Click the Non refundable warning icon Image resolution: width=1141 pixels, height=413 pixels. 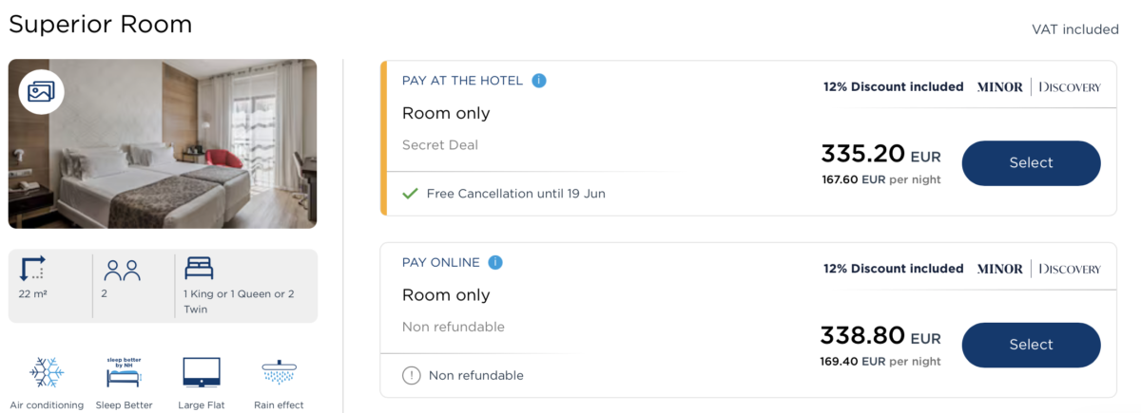pos(411,375)
